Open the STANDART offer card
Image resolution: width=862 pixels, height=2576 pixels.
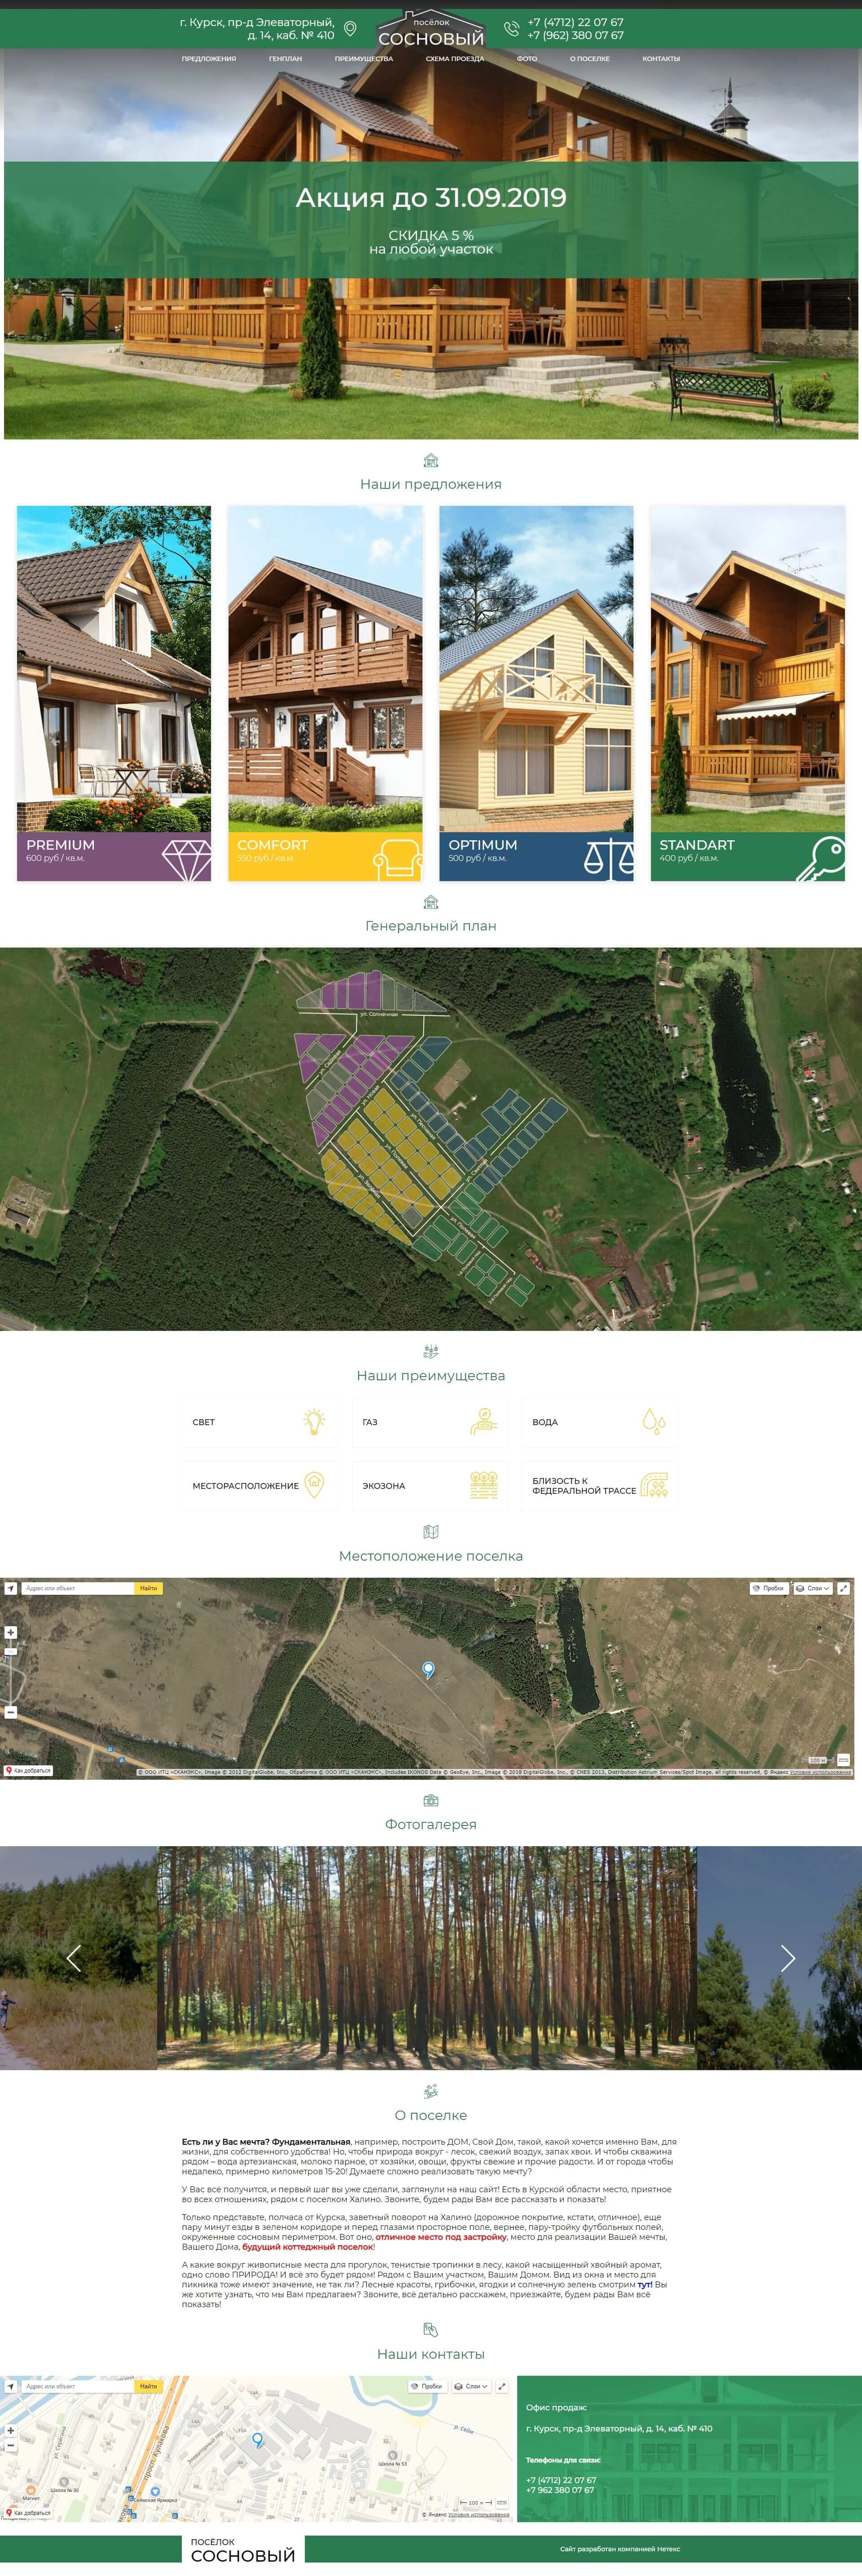748,693
